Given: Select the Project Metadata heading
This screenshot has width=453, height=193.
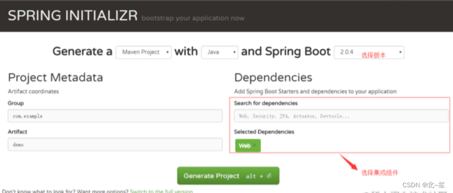Looking at the screenshot, I should click(x=55, y=78).
